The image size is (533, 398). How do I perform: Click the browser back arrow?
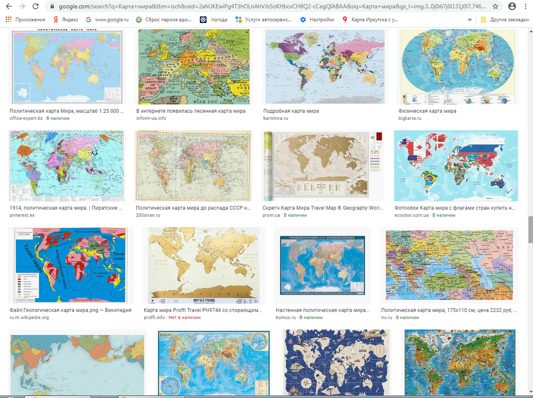coord(9,7)
